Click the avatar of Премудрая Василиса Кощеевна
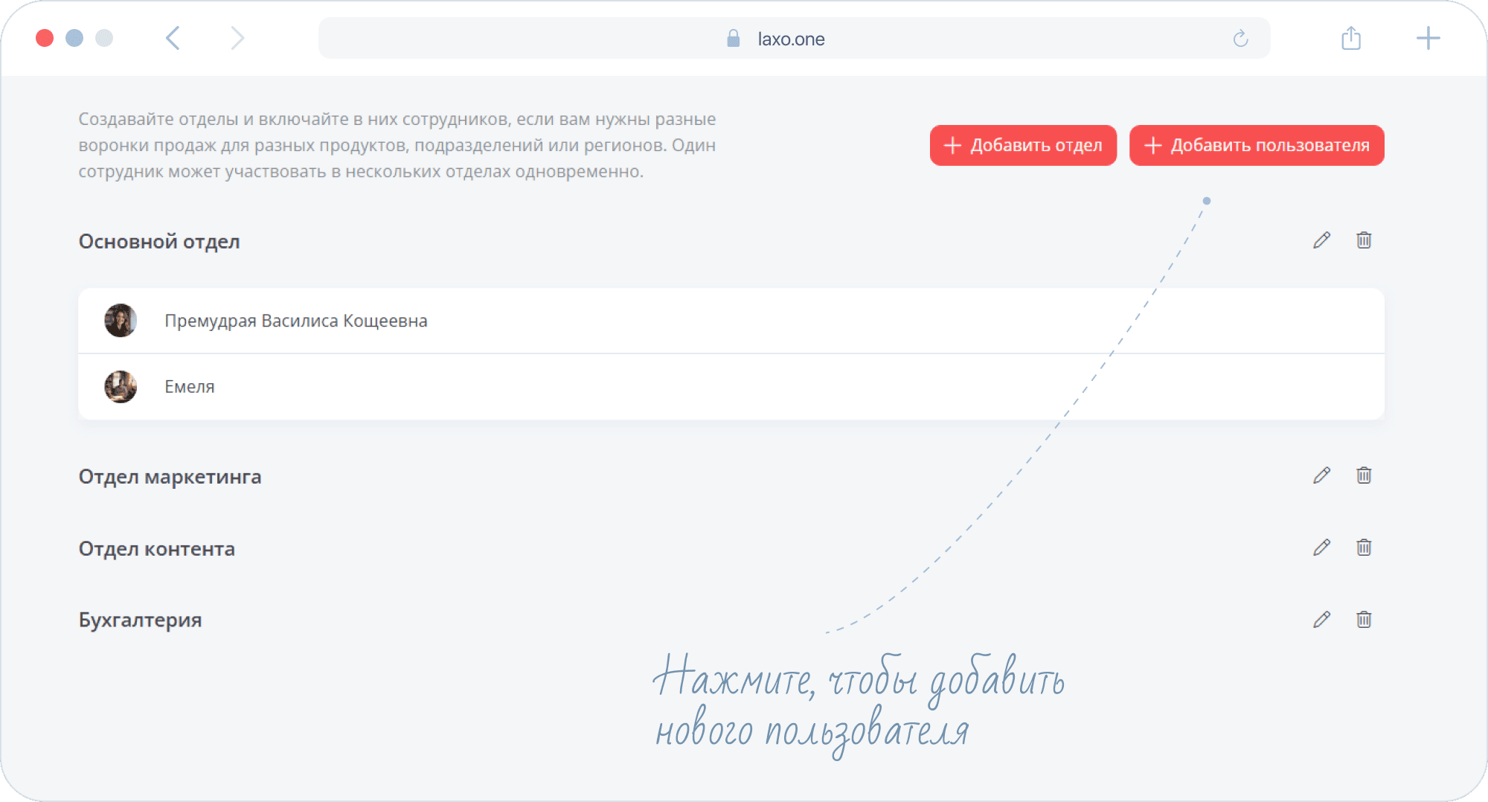The height and width of the screenshot is (802, 1488). (x=121, y=321)
